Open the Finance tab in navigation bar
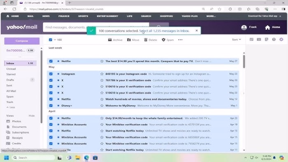 (x=64, y=16)
